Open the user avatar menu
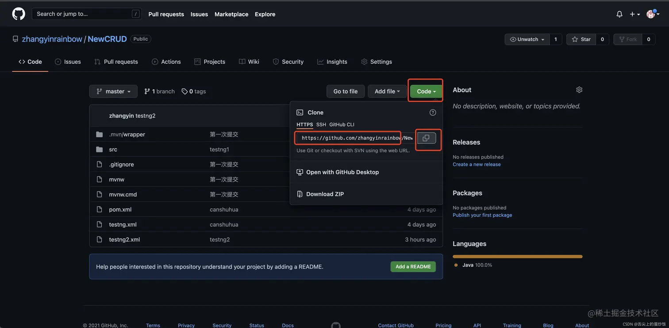 (x=653, y=14)
